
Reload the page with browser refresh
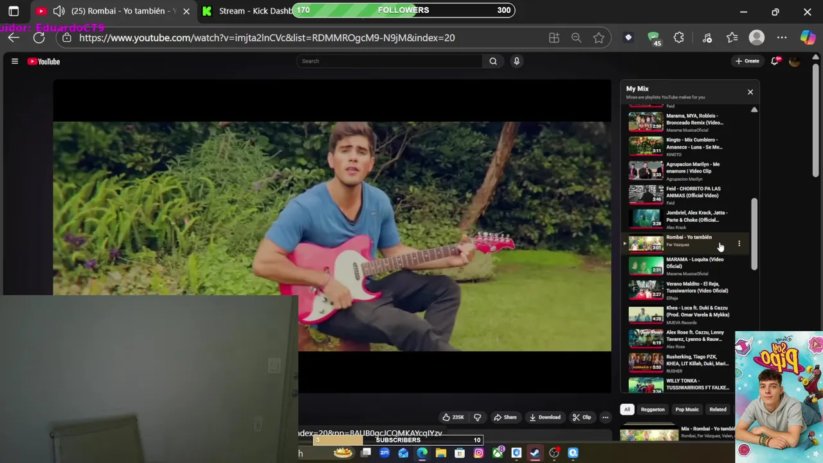tap(39, 38)
